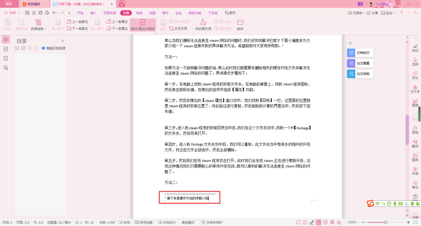This screenshot has width=421, height=226.
Task: Switch to the 页面布局 ribbon tab
Action: click(109, 13)
